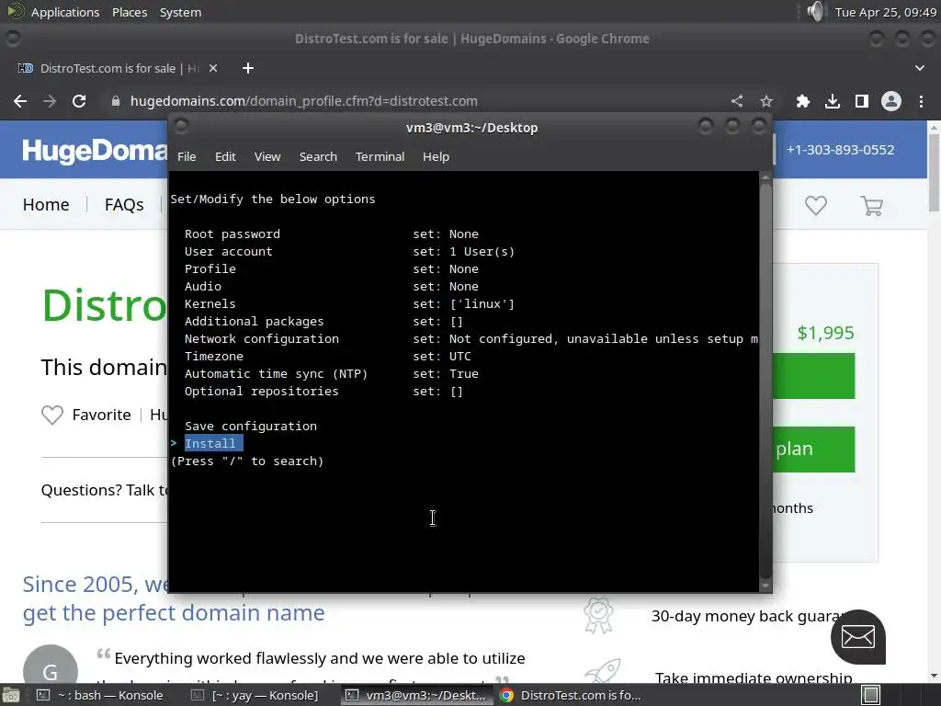The width and height of the screenshot is (941, 706).
Task: Click Audio option line
Action: 332,287
